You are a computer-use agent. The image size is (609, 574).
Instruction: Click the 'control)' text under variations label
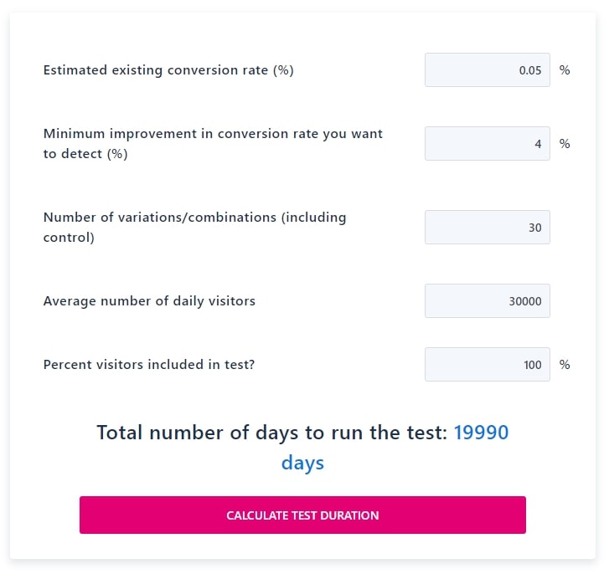pos(69,238)
